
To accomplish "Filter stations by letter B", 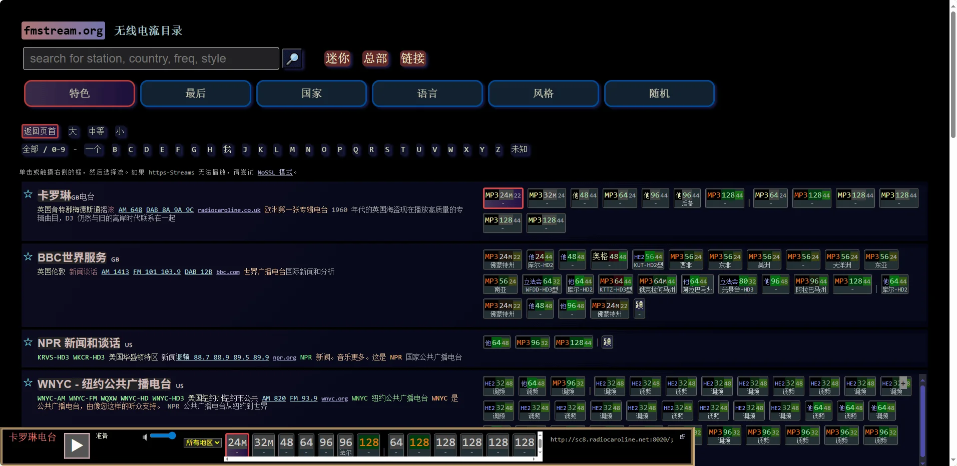I will [115, 149].
